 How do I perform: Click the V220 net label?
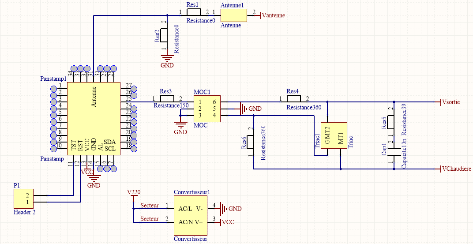134,192
